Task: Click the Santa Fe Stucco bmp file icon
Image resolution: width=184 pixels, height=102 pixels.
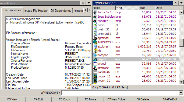Action: [95, 12]
